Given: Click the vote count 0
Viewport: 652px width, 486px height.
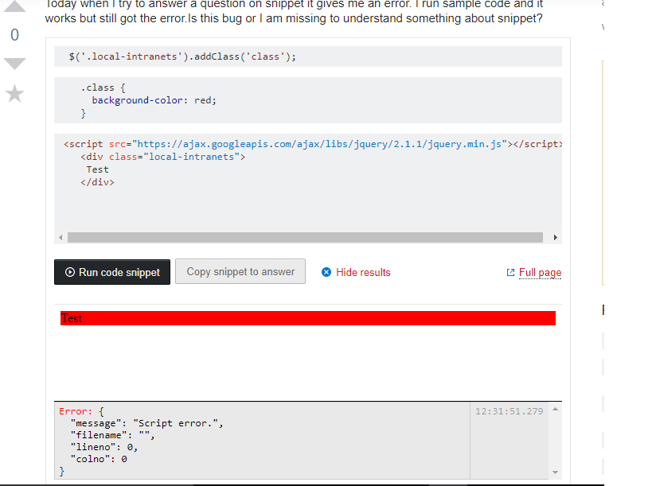Looking at the screenshot, I should (x=14, y=35).
